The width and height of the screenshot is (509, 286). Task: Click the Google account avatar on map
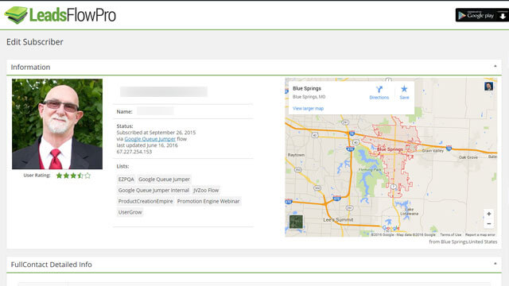(x=488, y=87)
